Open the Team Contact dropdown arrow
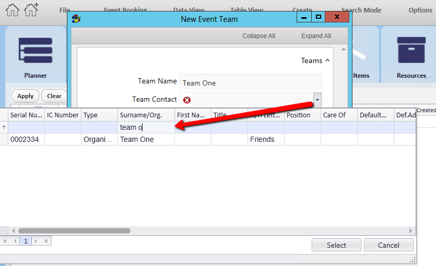 (317, 99)
